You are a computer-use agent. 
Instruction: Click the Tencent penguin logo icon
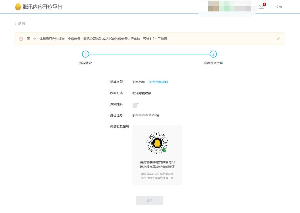(18, 7)
